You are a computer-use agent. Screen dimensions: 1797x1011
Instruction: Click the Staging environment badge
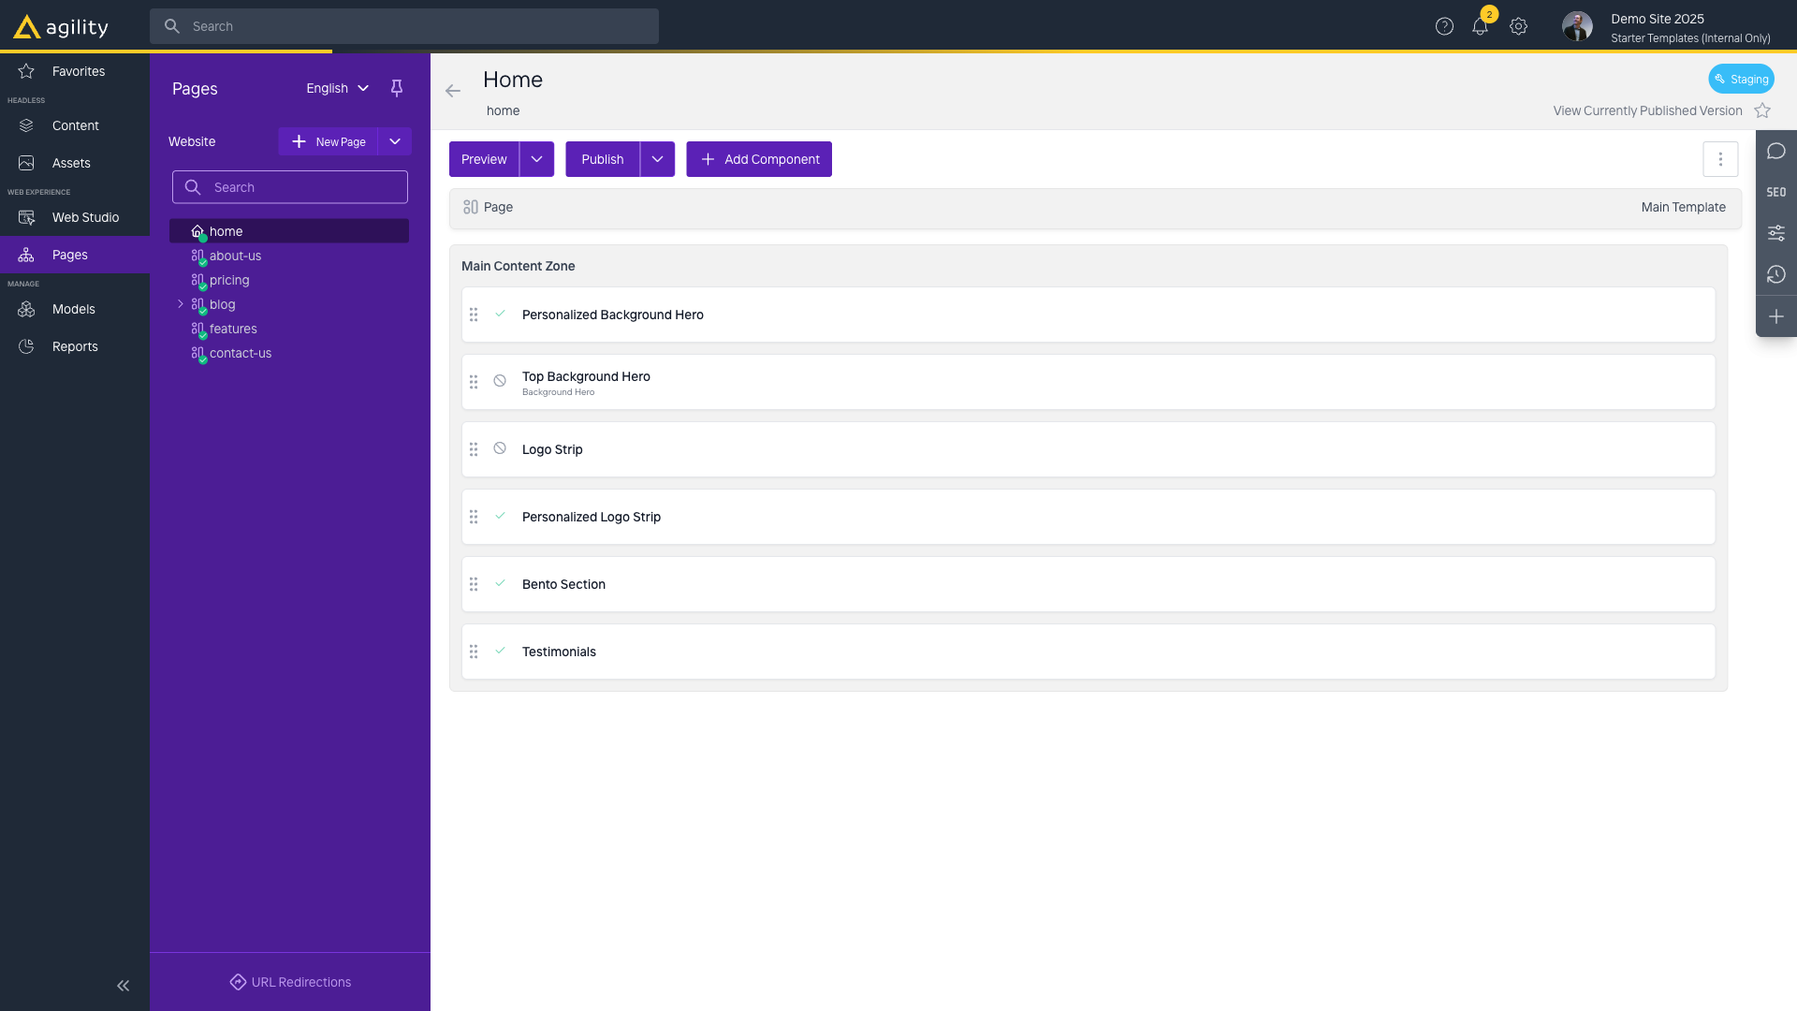point(1741,79)
